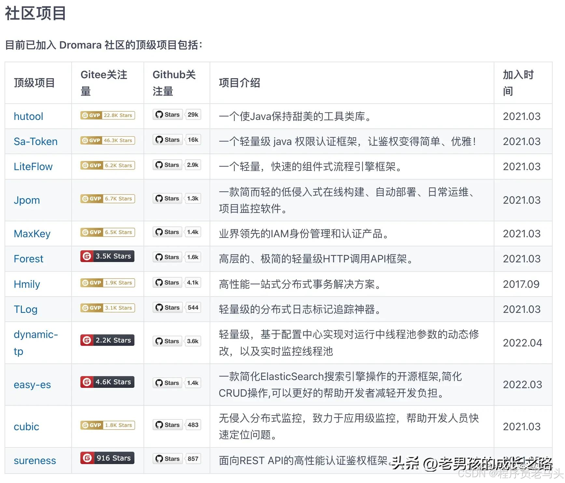This screenshot has height=483, width=565.
Task: Open the TLog project link
Action: (x=25, y=309)
